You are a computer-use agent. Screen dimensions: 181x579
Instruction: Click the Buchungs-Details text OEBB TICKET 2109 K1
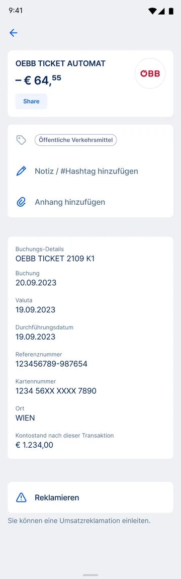55,259
